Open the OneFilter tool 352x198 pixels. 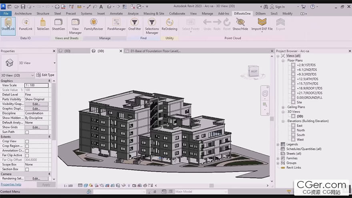134,25
